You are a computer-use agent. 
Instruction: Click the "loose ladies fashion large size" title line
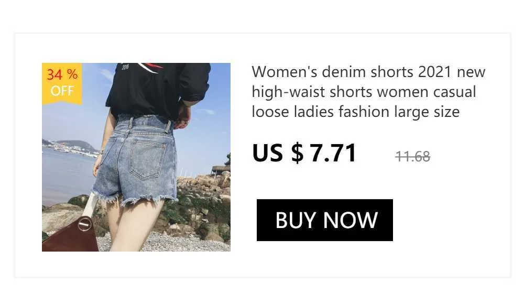(356, 112)
